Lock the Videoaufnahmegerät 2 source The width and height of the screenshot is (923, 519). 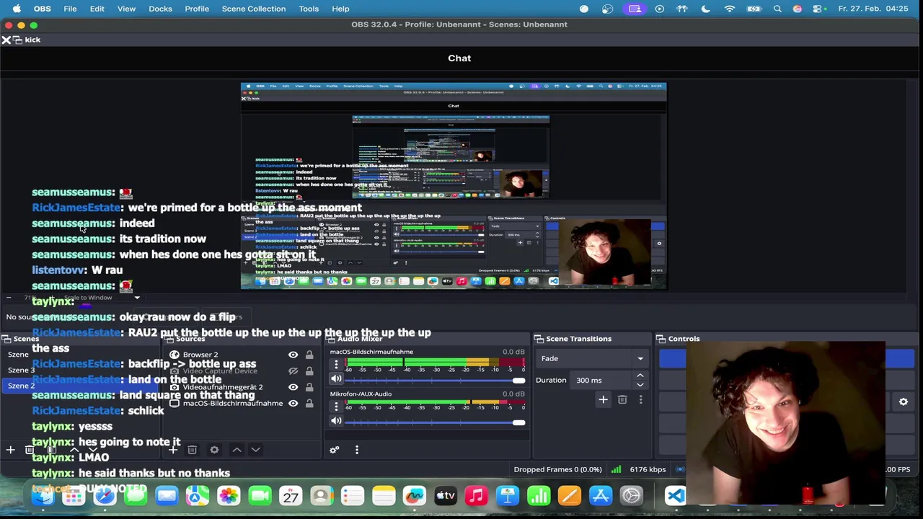(x=309, y=387)
